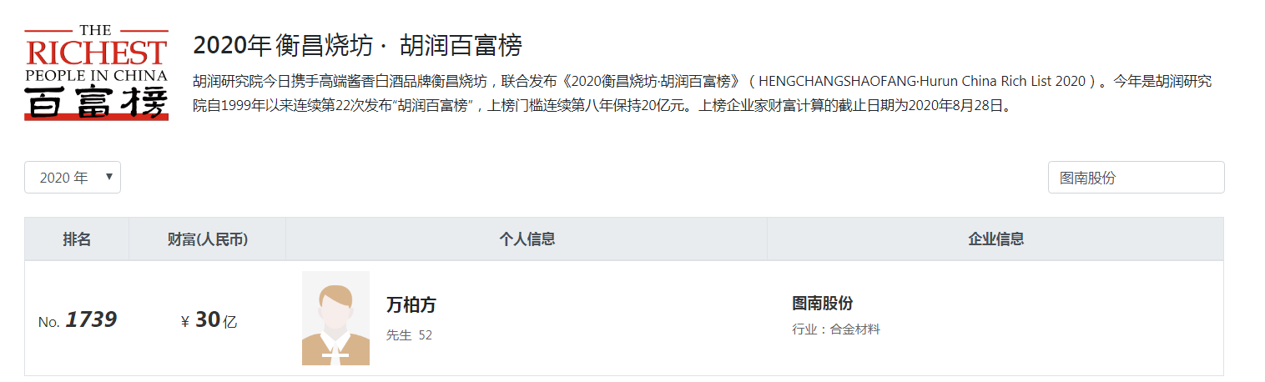Click the 个人信息 column header
This screenshot has height=382, width=1265.
(527, 239)
